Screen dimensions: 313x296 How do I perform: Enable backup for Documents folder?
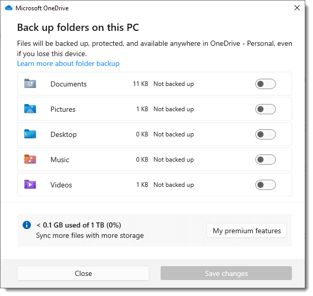tap(265, 84)
